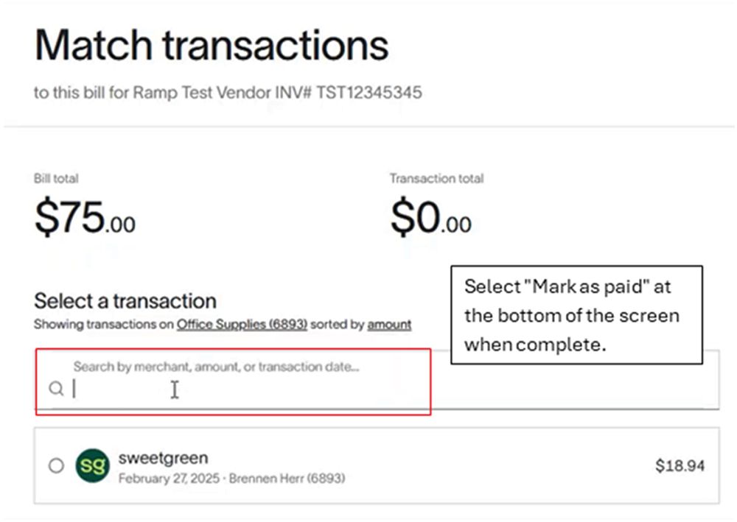Click the $0.00 transaction total amount
The height and width of the screenshot is (522, 737).
tap(430, 218)
